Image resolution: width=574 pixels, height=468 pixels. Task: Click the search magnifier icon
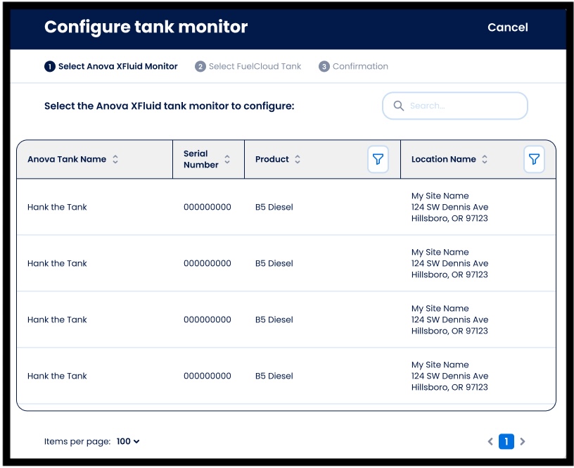pos(399,106)
